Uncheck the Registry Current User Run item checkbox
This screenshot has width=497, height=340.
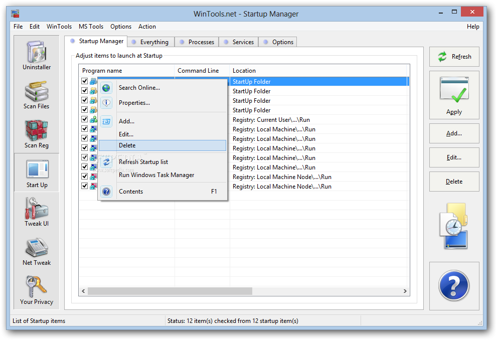click(x=84, y=119)
